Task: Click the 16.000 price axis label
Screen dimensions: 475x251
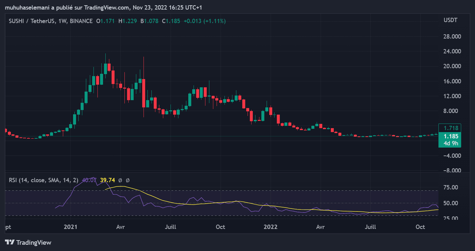Action: click(x=452, y=81)
